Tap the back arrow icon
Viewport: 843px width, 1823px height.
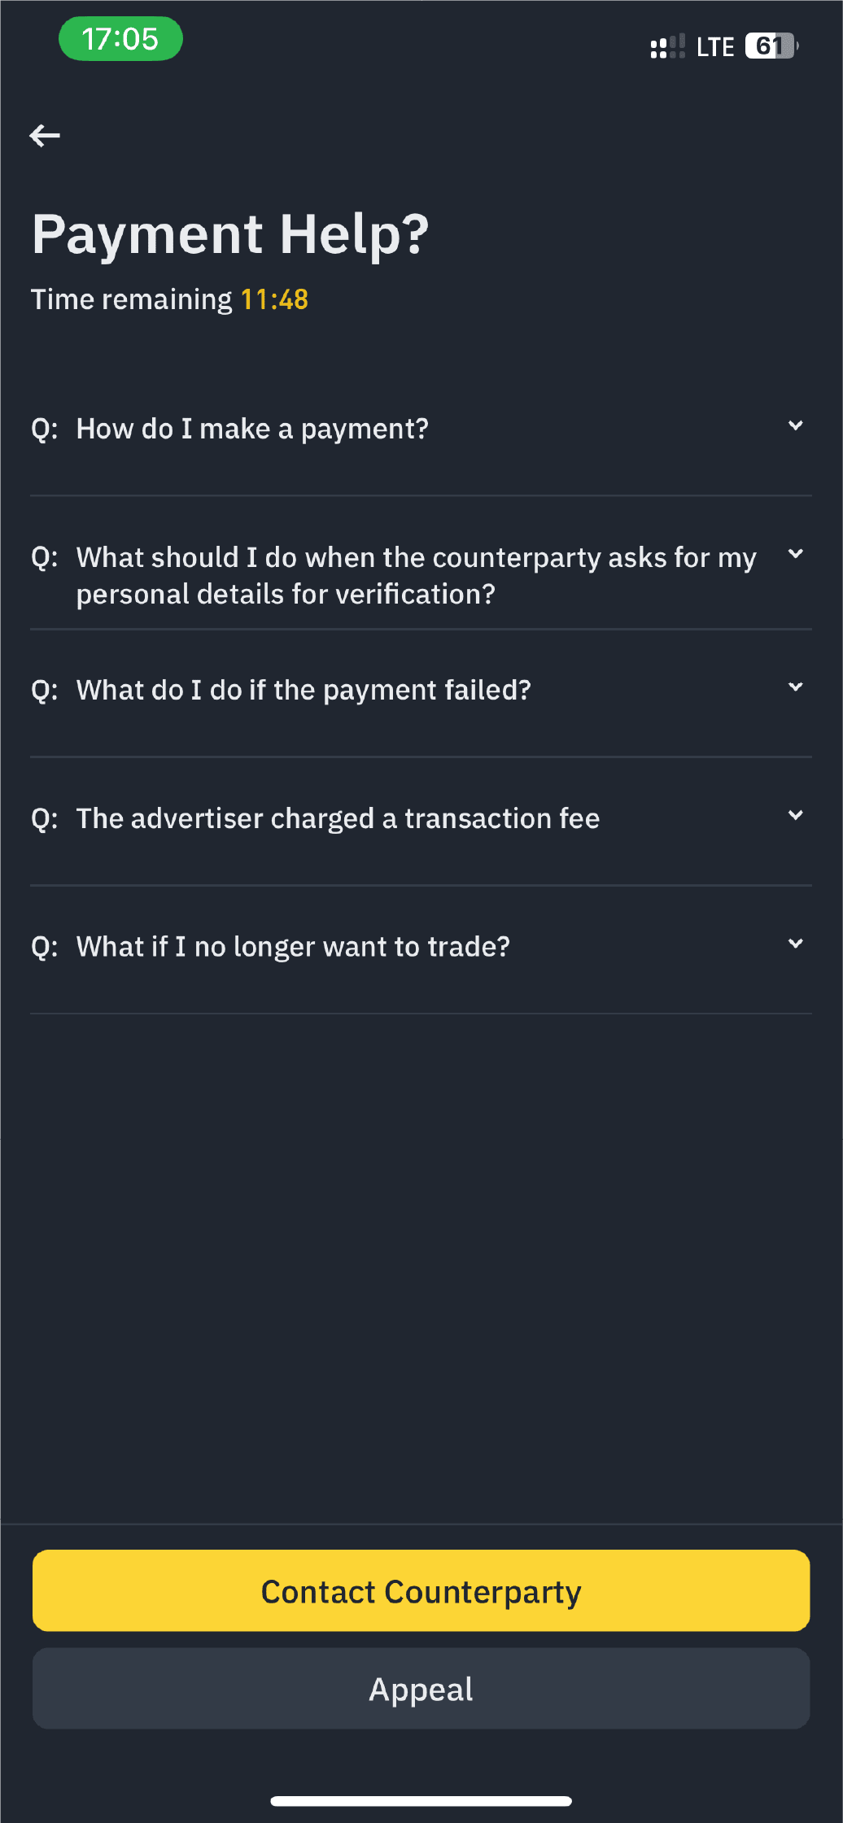[x=45, y=136]
